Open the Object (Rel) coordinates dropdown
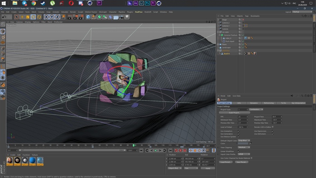This screenshot has width=316, height=178. [175, 168]
